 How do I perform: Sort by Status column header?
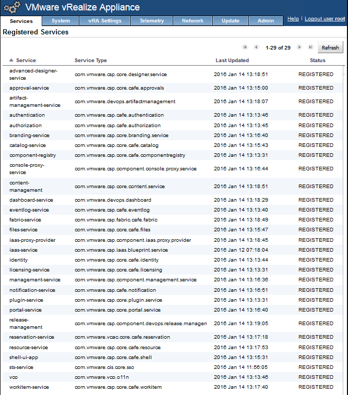coord(318,60)
